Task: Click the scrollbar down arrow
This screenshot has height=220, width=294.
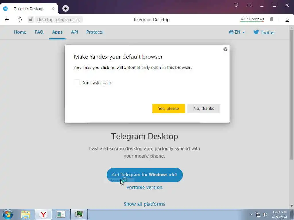Action: click(x=291, y=206)
